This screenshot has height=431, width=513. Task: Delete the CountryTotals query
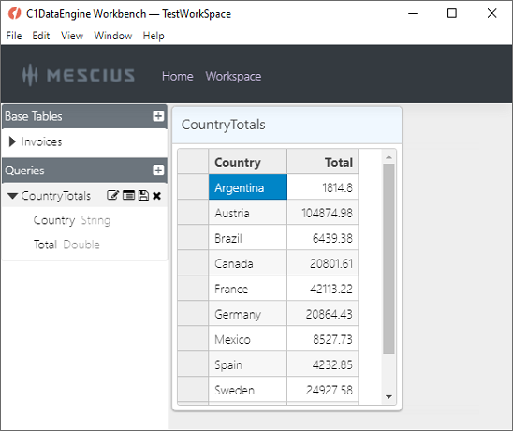click(157, 196)
